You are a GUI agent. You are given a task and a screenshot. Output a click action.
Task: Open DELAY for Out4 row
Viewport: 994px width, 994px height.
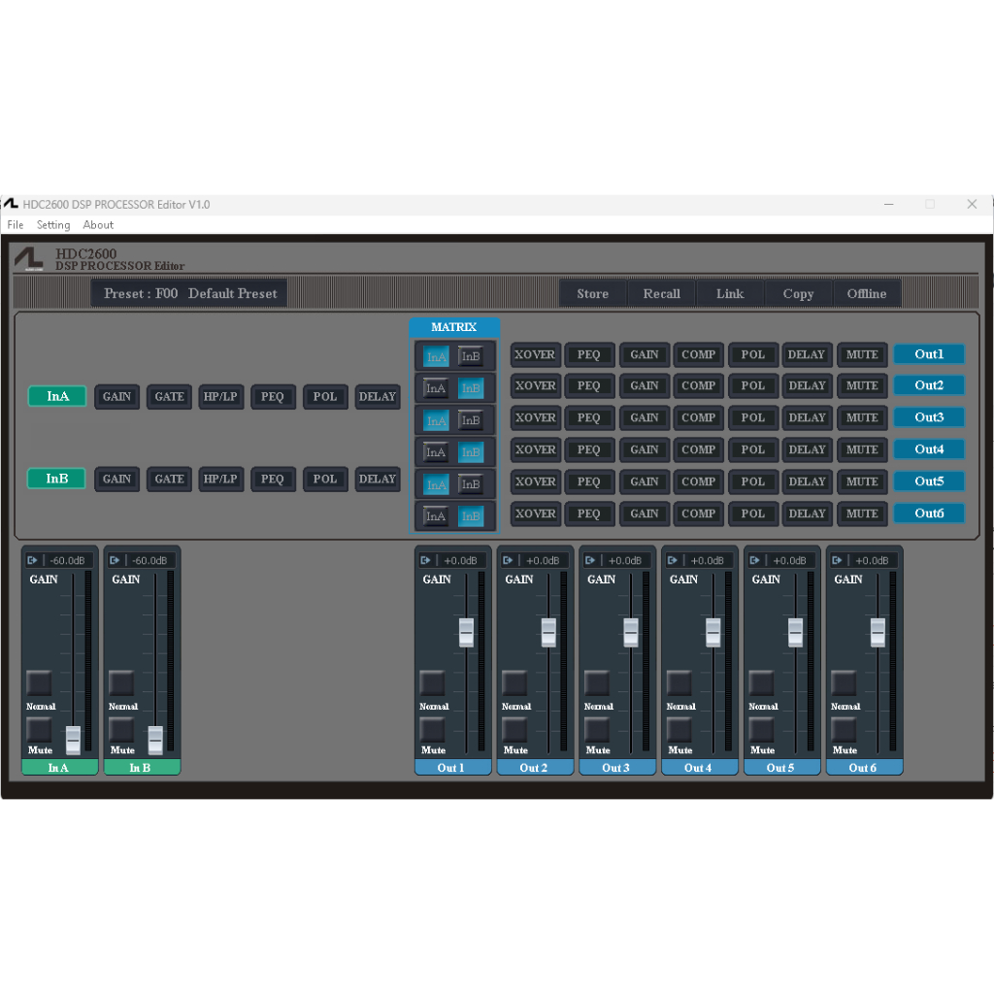click(807, 450)
